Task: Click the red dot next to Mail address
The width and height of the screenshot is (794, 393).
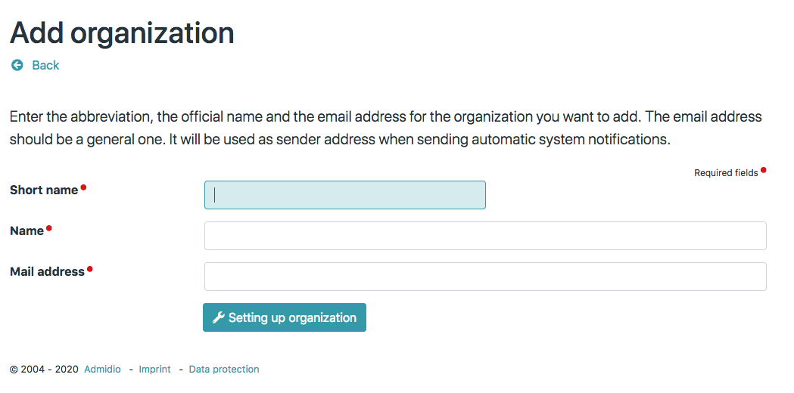Action: coord(90,268)
